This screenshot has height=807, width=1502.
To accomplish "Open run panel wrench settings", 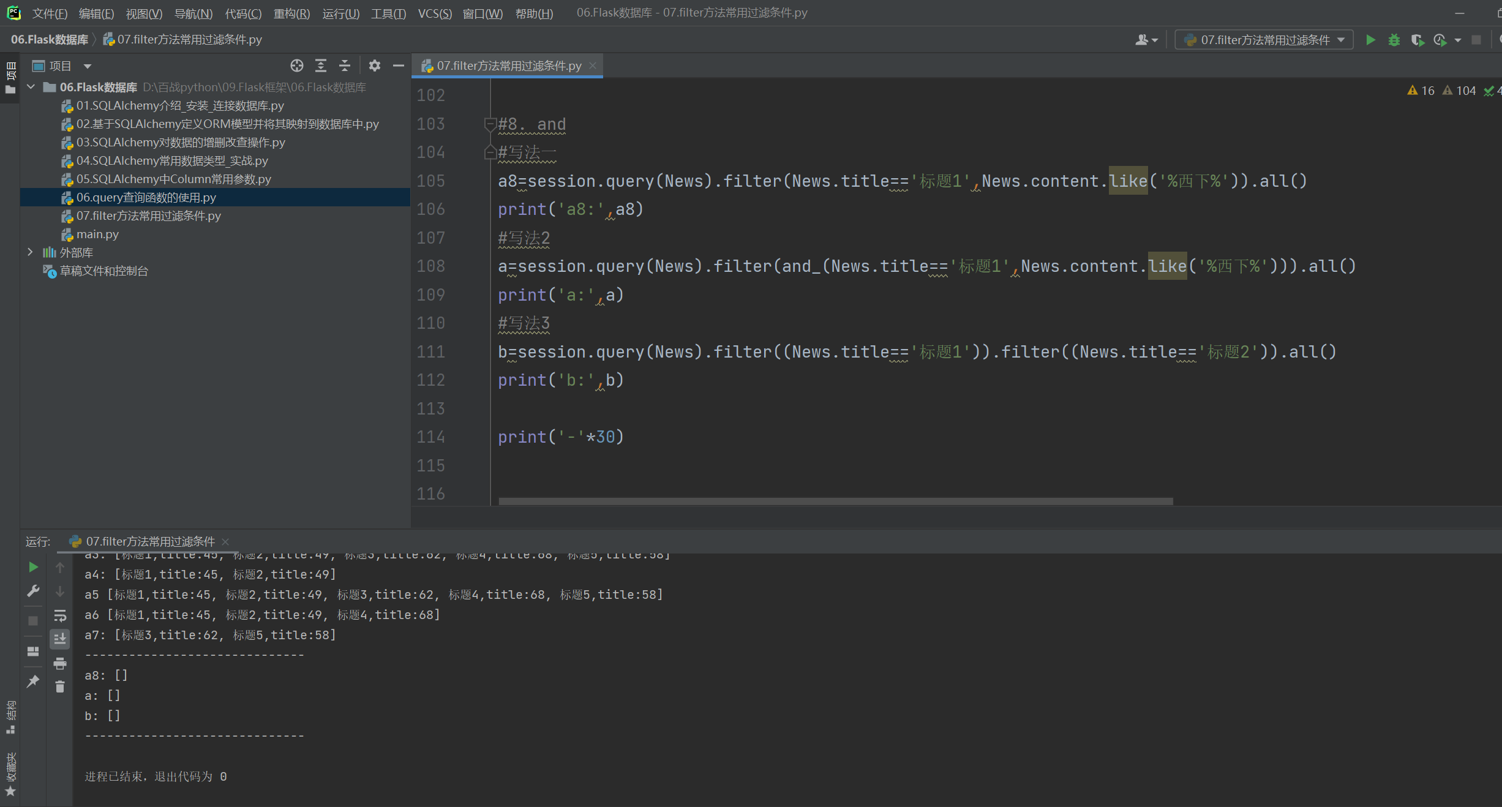I will pyautogui.click(x=33, y=591).
